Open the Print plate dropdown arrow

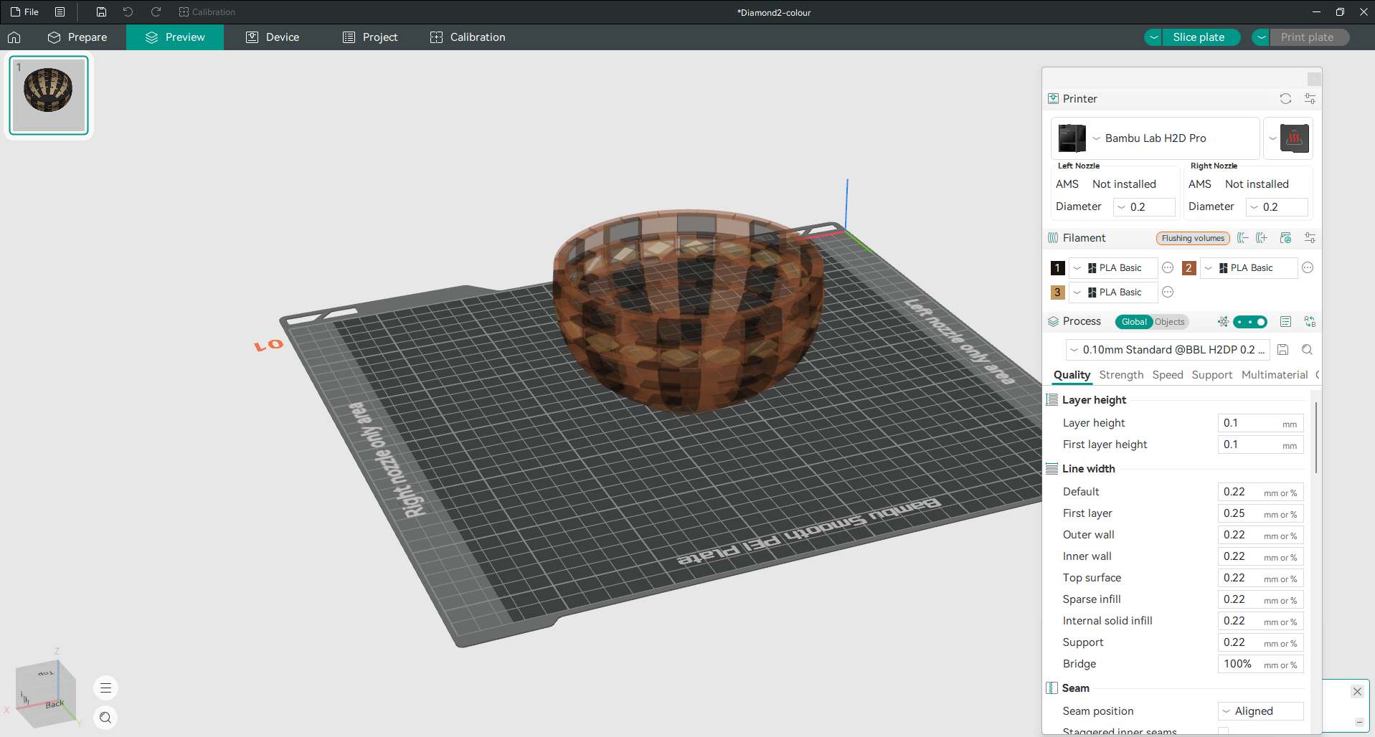pos(1261,37)
